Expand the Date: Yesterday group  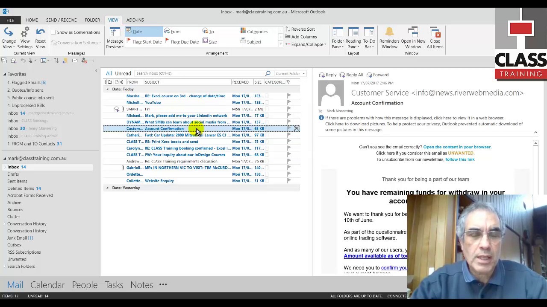tap(108, 188)
